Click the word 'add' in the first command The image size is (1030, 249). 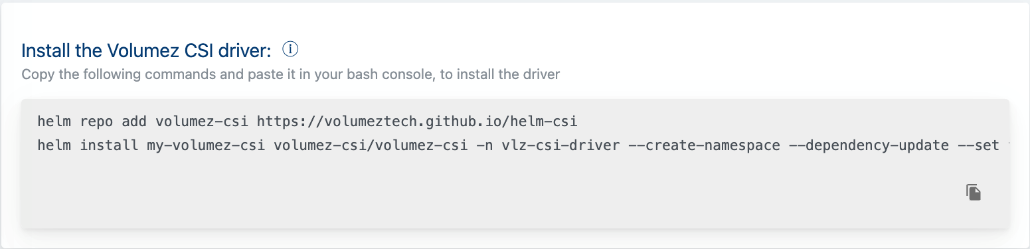coord(135,122)
